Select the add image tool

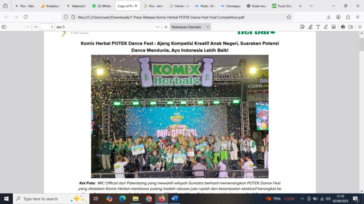[x=334, y=27]
